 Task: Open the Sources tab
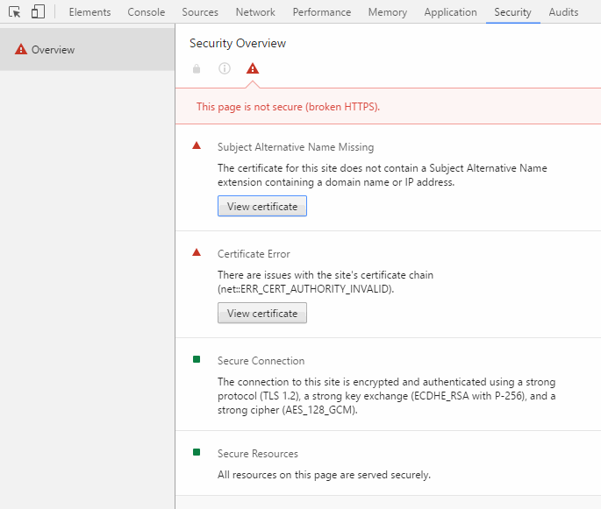[x=200, y=12]
